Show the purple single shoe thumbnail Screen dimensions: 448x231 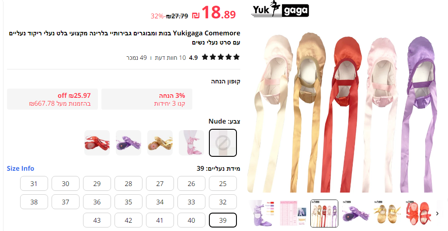pos(356,213)
